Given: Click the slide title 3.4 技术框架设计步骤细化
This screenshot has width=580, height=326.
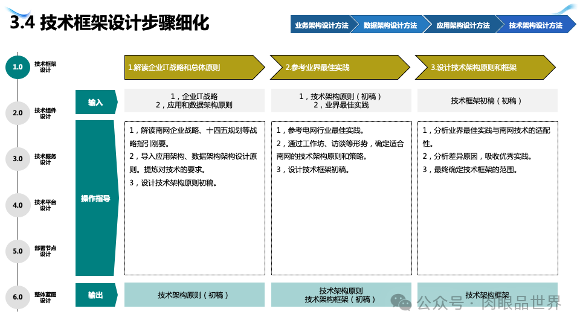Looking at the screenshot, I should pyautogui.click(x=109, y=22).
